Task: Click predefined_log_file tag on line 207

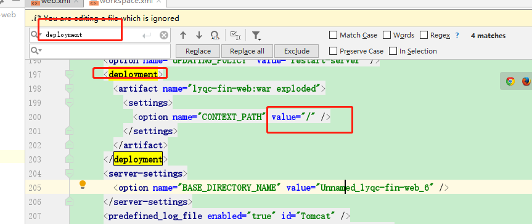Action: pos(155,216)
